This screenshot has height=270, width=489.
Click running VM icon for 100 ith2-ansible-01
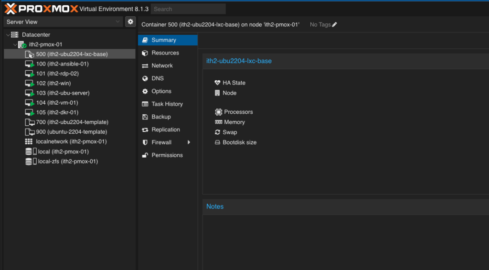click(30, 64)
